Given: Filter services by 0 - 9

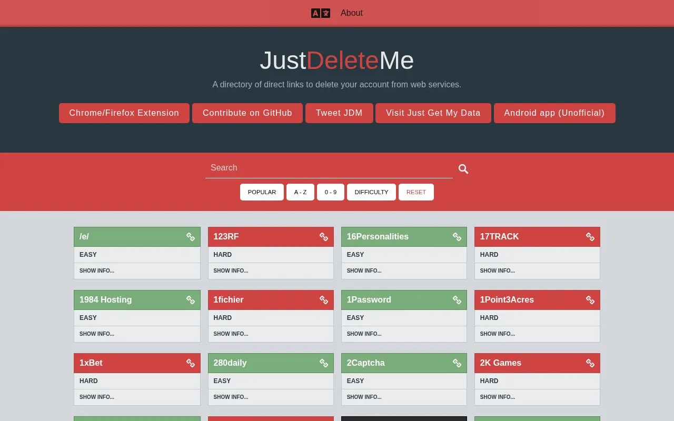Looking at the screenshot, I should pos(331,192).
